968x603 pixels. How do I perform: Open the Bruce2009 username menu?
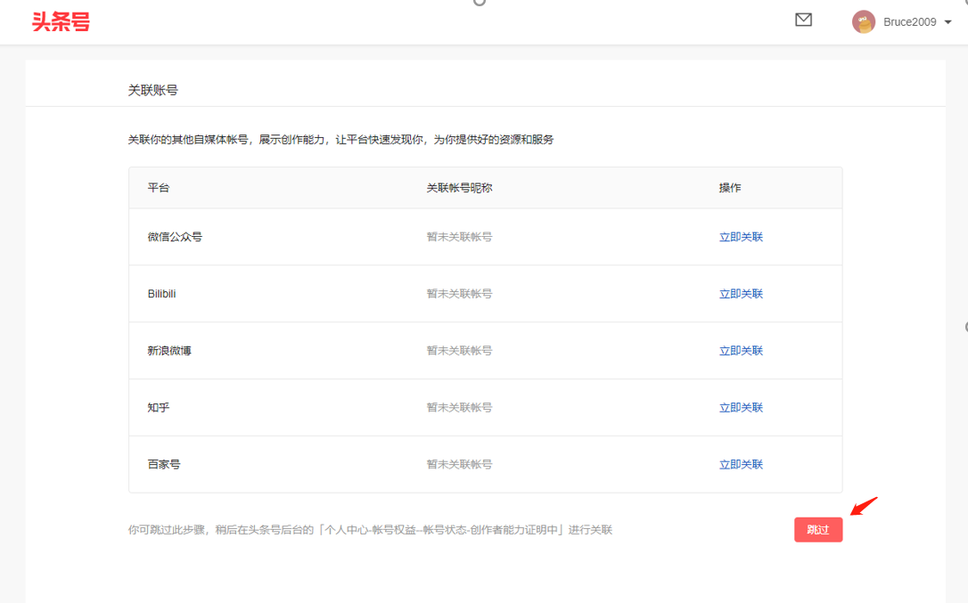909,22
